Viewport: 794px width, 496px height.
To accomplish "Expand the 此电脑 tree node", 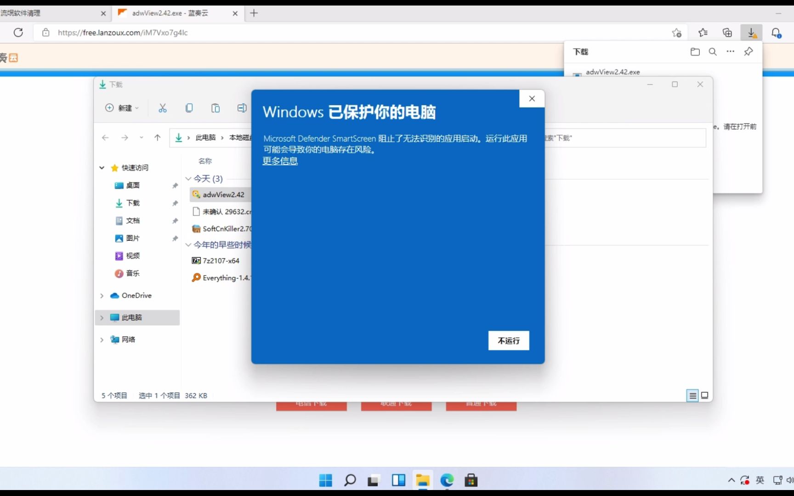I will coord(102,318).
